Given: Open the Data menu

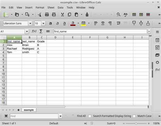Looking at the screenshot, I should point(60,7).
